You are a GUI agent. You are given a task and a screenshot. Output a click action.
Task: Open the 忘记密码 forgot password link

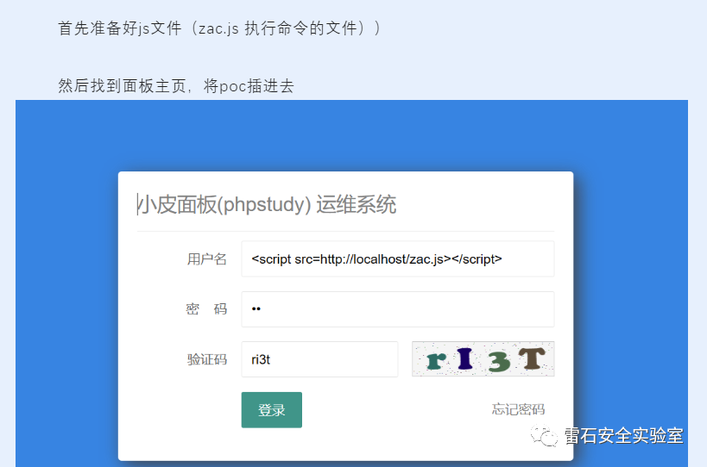click(518, 409)
